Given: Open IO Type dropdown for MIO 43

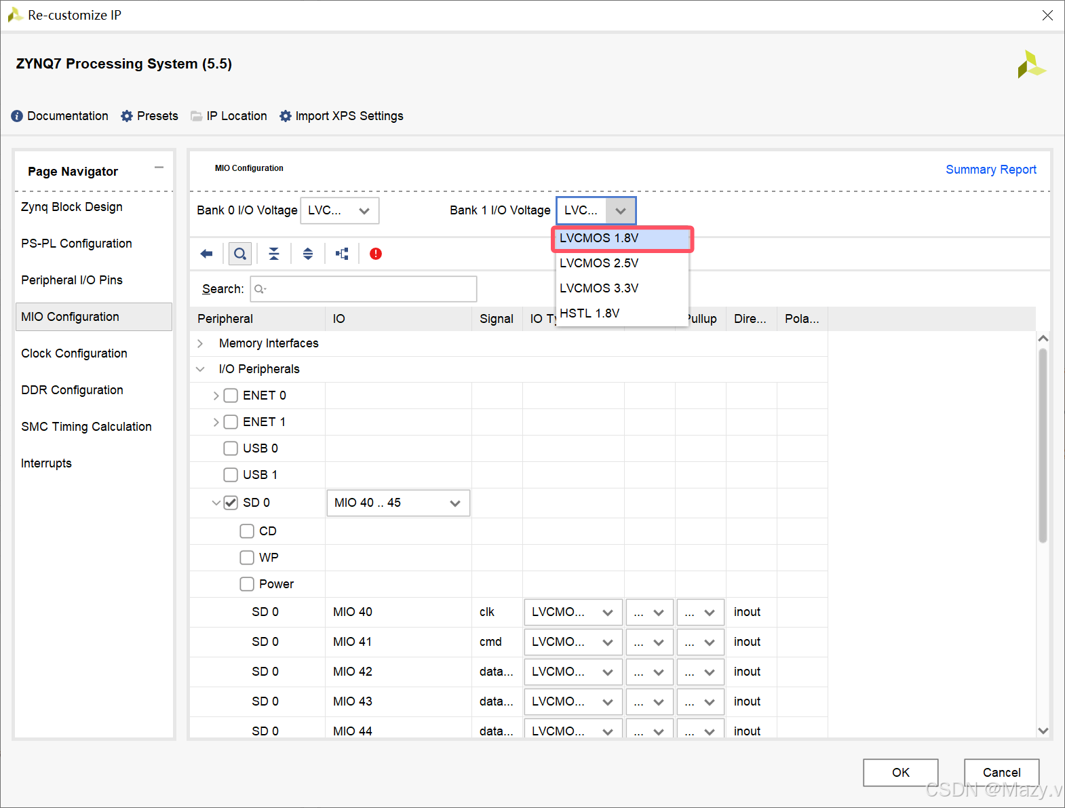Looking at the screenshot, I should pos(573,702).
